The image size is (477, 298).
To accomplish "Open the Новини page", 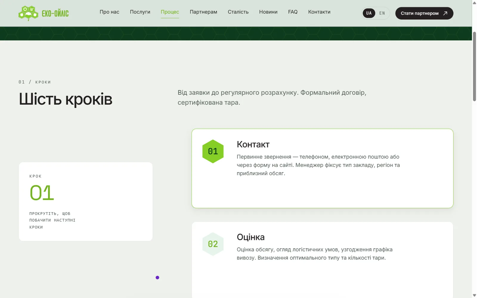I will 268,12.
